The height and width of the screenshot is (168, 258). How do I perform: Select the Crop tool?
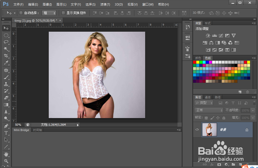point(6,56)
